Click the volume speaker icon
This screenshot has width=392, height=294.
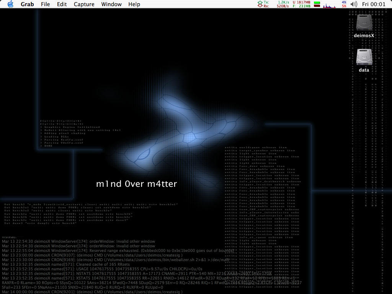pos(354,4)
